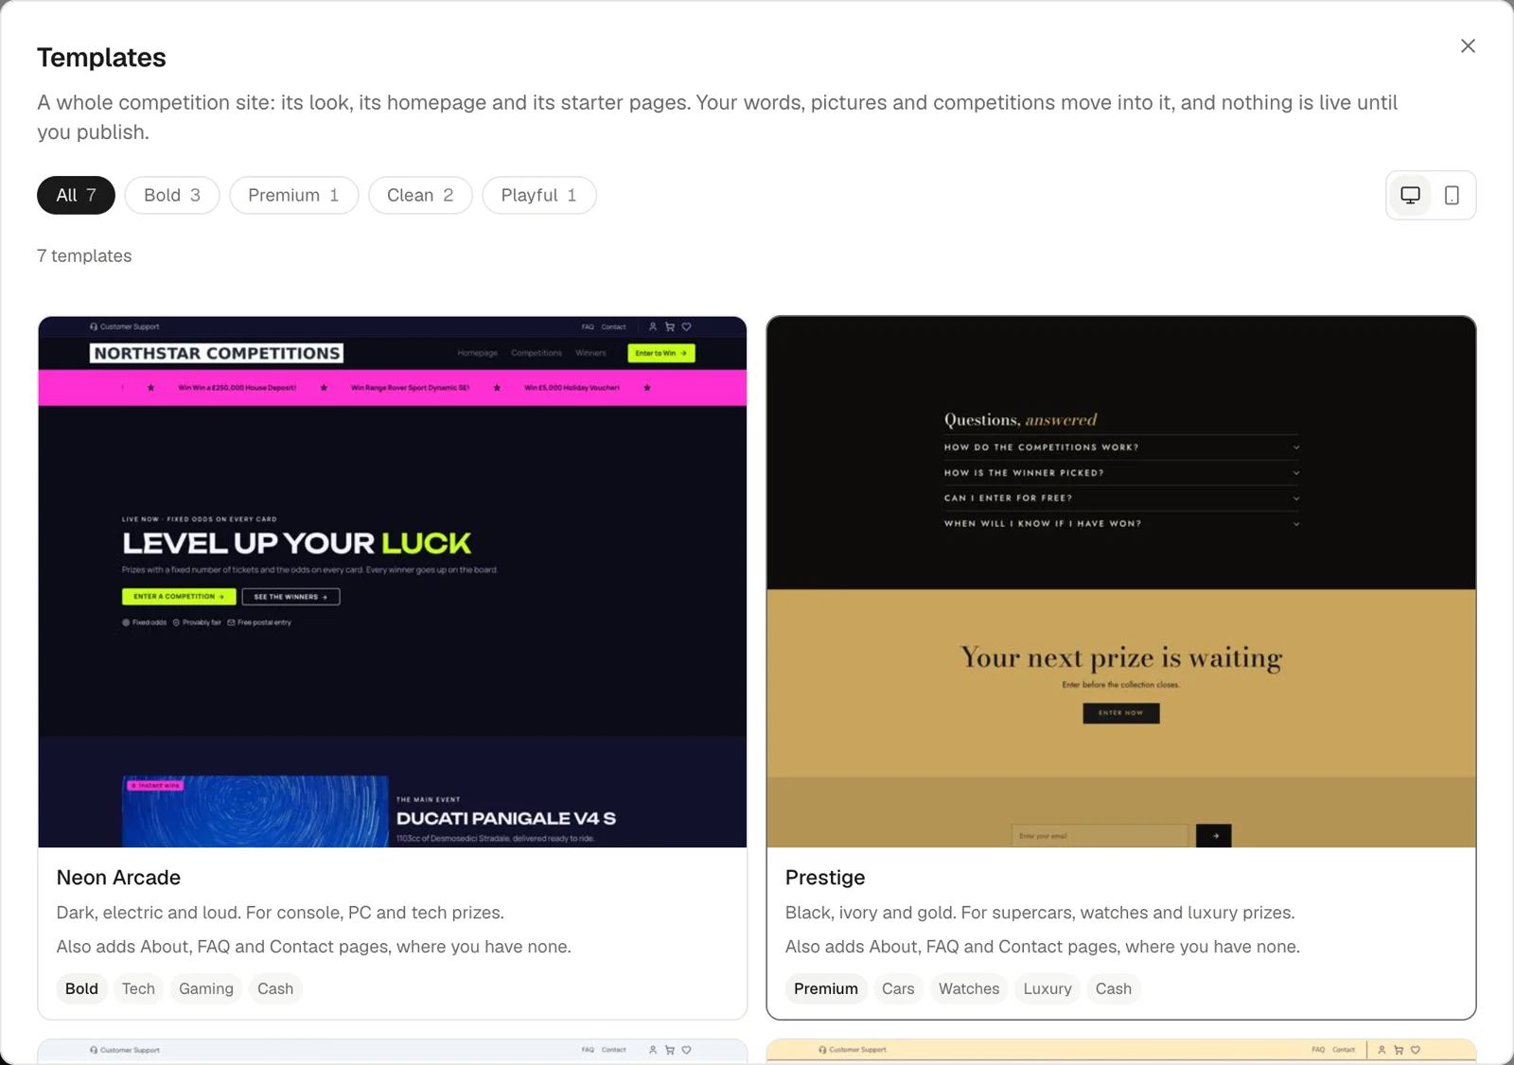Filter templates by Premium

293,195
